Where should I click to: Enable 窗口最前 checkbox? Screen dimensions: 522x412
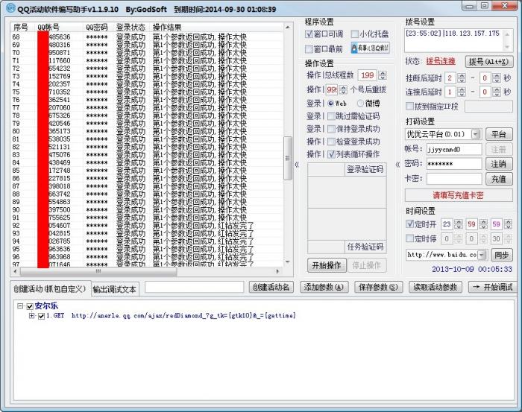coord(309,49)
